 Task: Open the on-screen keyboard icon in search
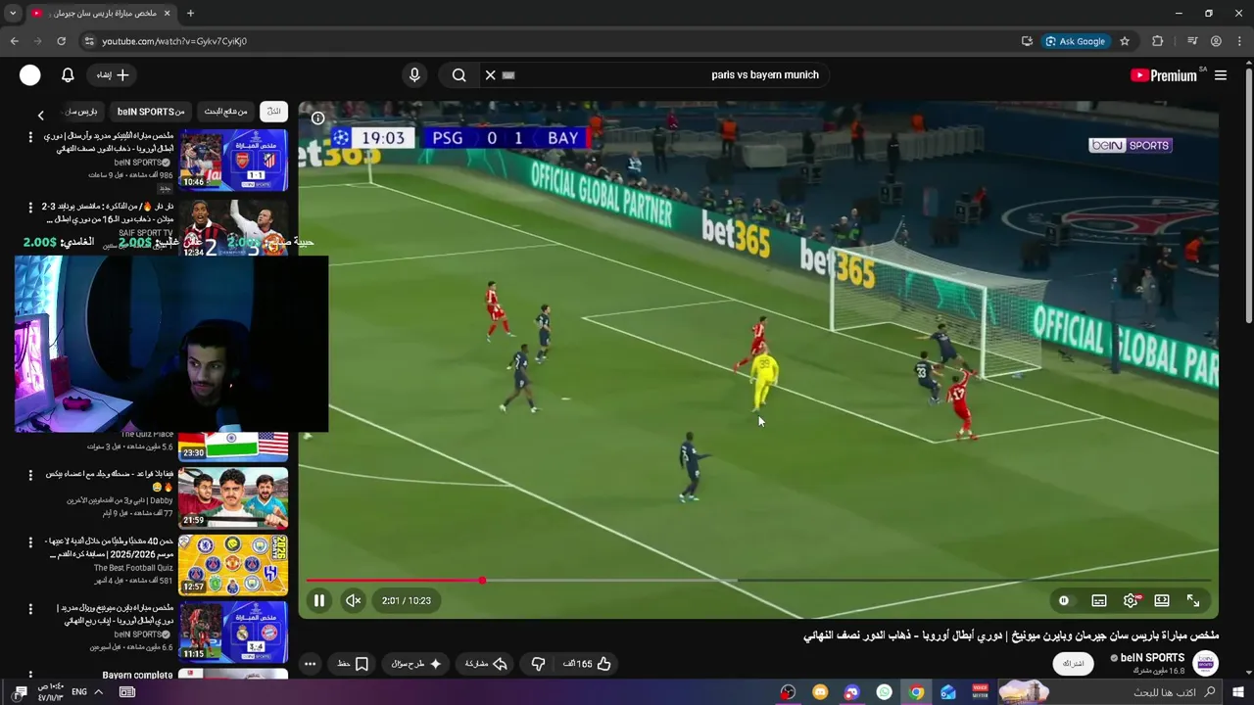[x=508, y=74]
